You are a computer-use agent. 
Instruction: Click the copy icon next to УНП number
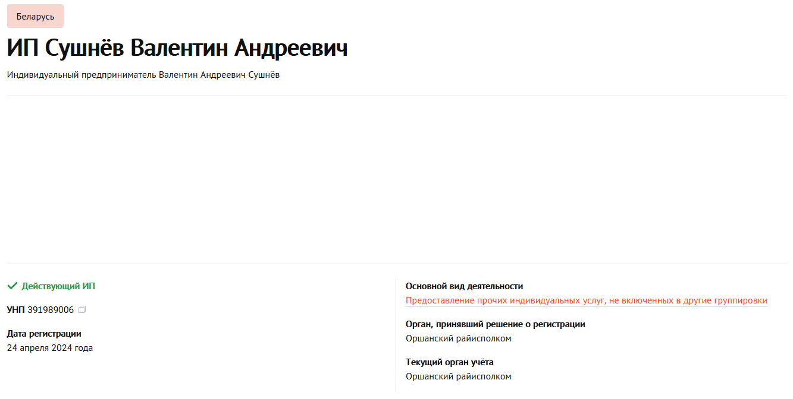[x=82, y=309]
